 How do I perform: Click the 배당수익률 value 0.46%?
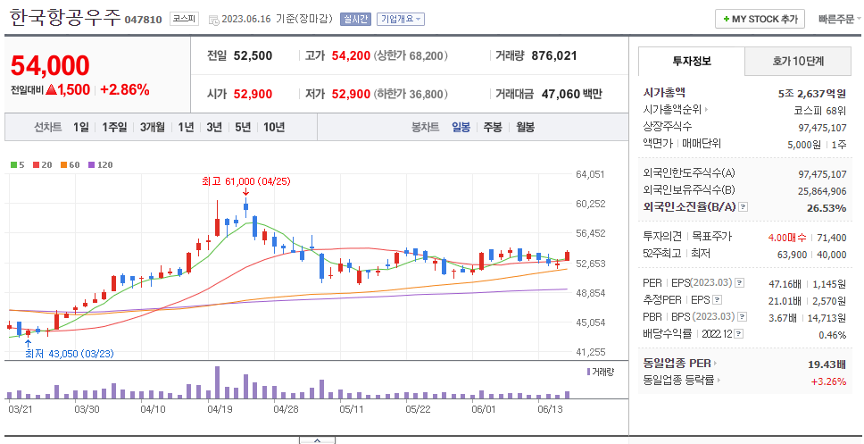pyautogui.click(x=833, y=335)
